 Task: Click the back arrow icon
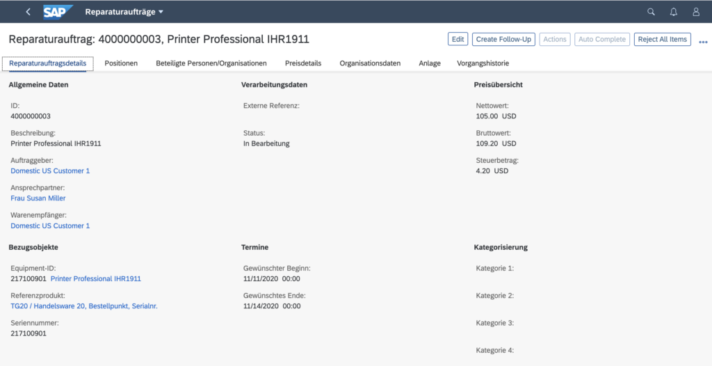coord(28,12)
